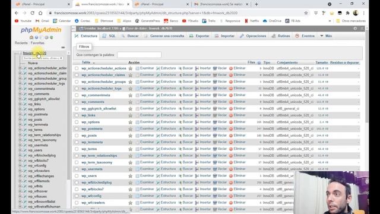Open wp_term_relationships table link
The width and height of the screenshot is (380, 214).
[x=99, y=156]
